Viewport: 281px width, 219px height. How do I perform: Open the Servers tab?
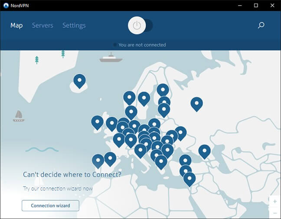42,25
